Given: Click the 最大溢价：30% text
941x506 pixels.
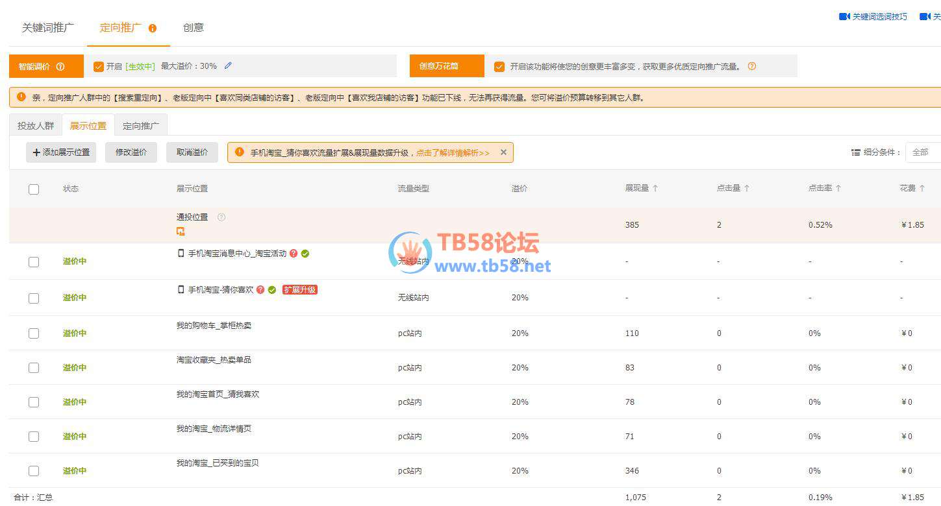Looking at the screenshot, I should (x=189, y=66).
